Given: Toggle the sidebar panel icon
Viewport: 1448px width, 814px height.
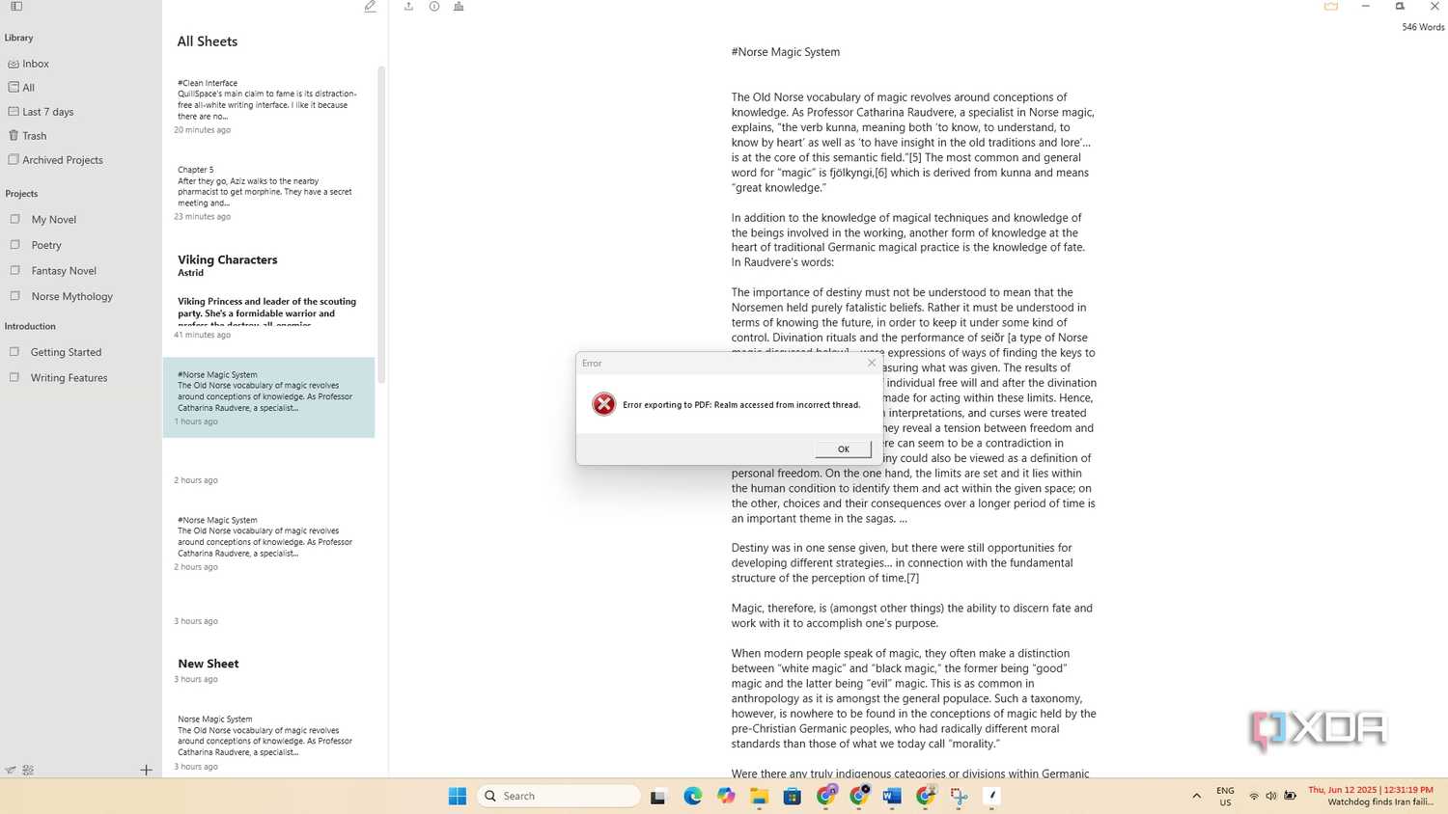Looking at the screenshot, I should pyautogui.click(x=16, y=6).
